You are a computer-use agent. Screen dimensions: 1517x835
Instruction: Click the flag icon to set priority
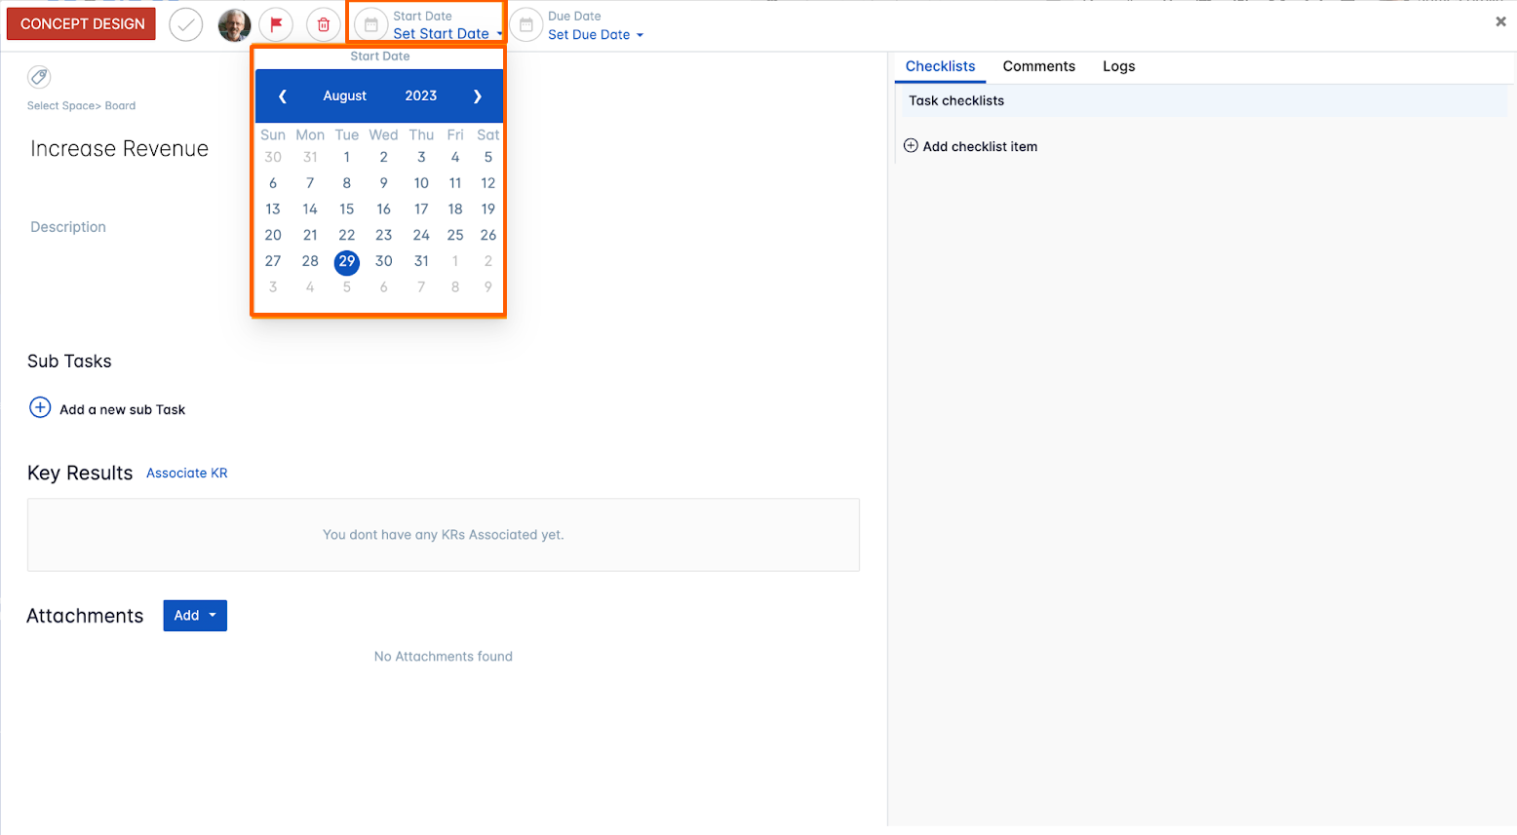276,24
